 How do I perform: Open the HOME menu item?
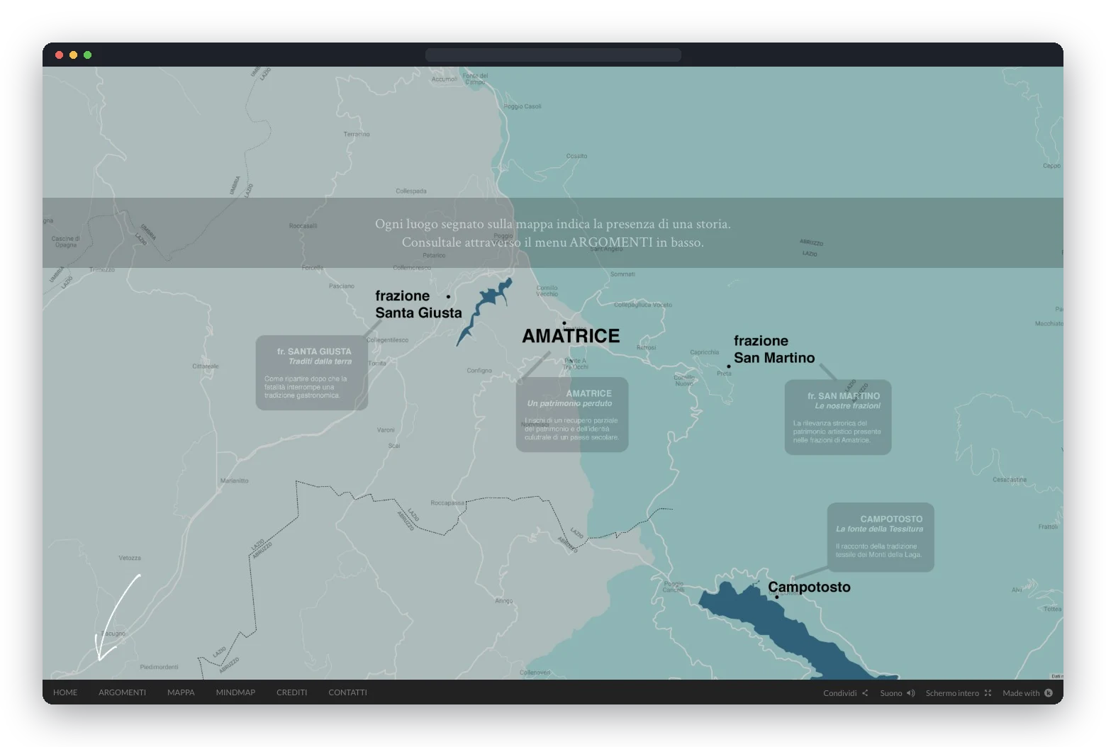pyautogui.click(x=65, y=692)
